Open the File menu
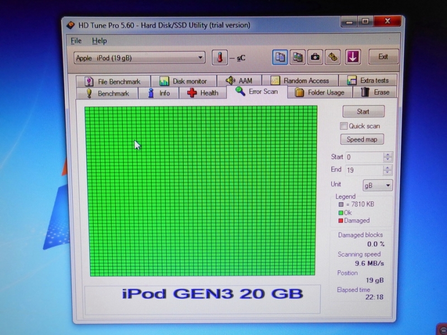This screenshot has height=335, width=447. point(76,41)
